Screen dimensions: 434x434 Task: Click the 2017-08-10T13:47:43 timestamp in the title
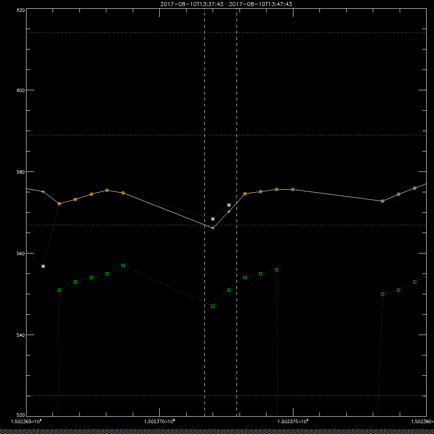pos(260,4)
